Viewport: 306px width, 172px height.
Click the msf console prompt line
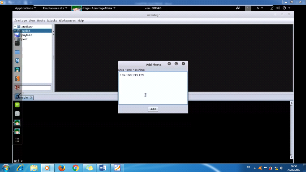(x=18, y=161)
